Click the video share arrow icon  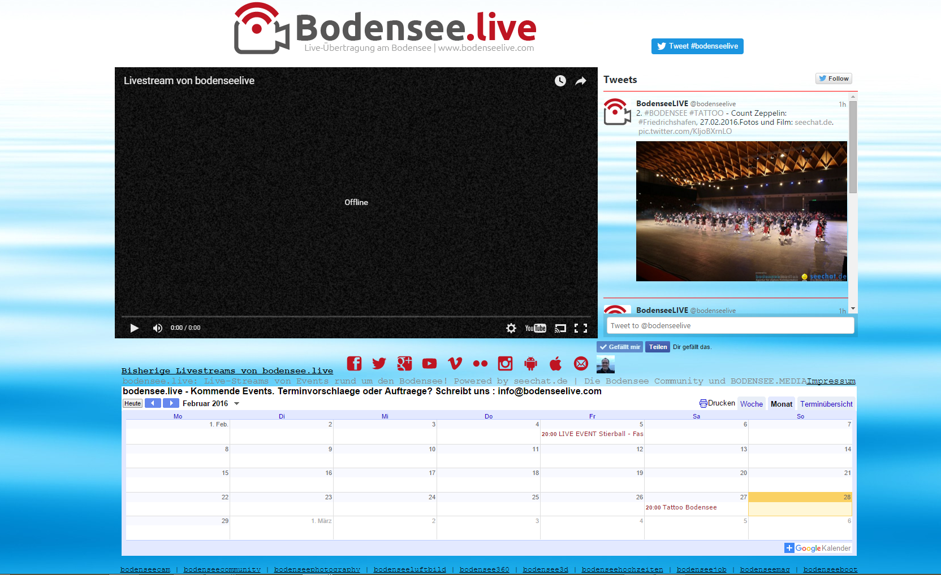[x=581, y=81]
